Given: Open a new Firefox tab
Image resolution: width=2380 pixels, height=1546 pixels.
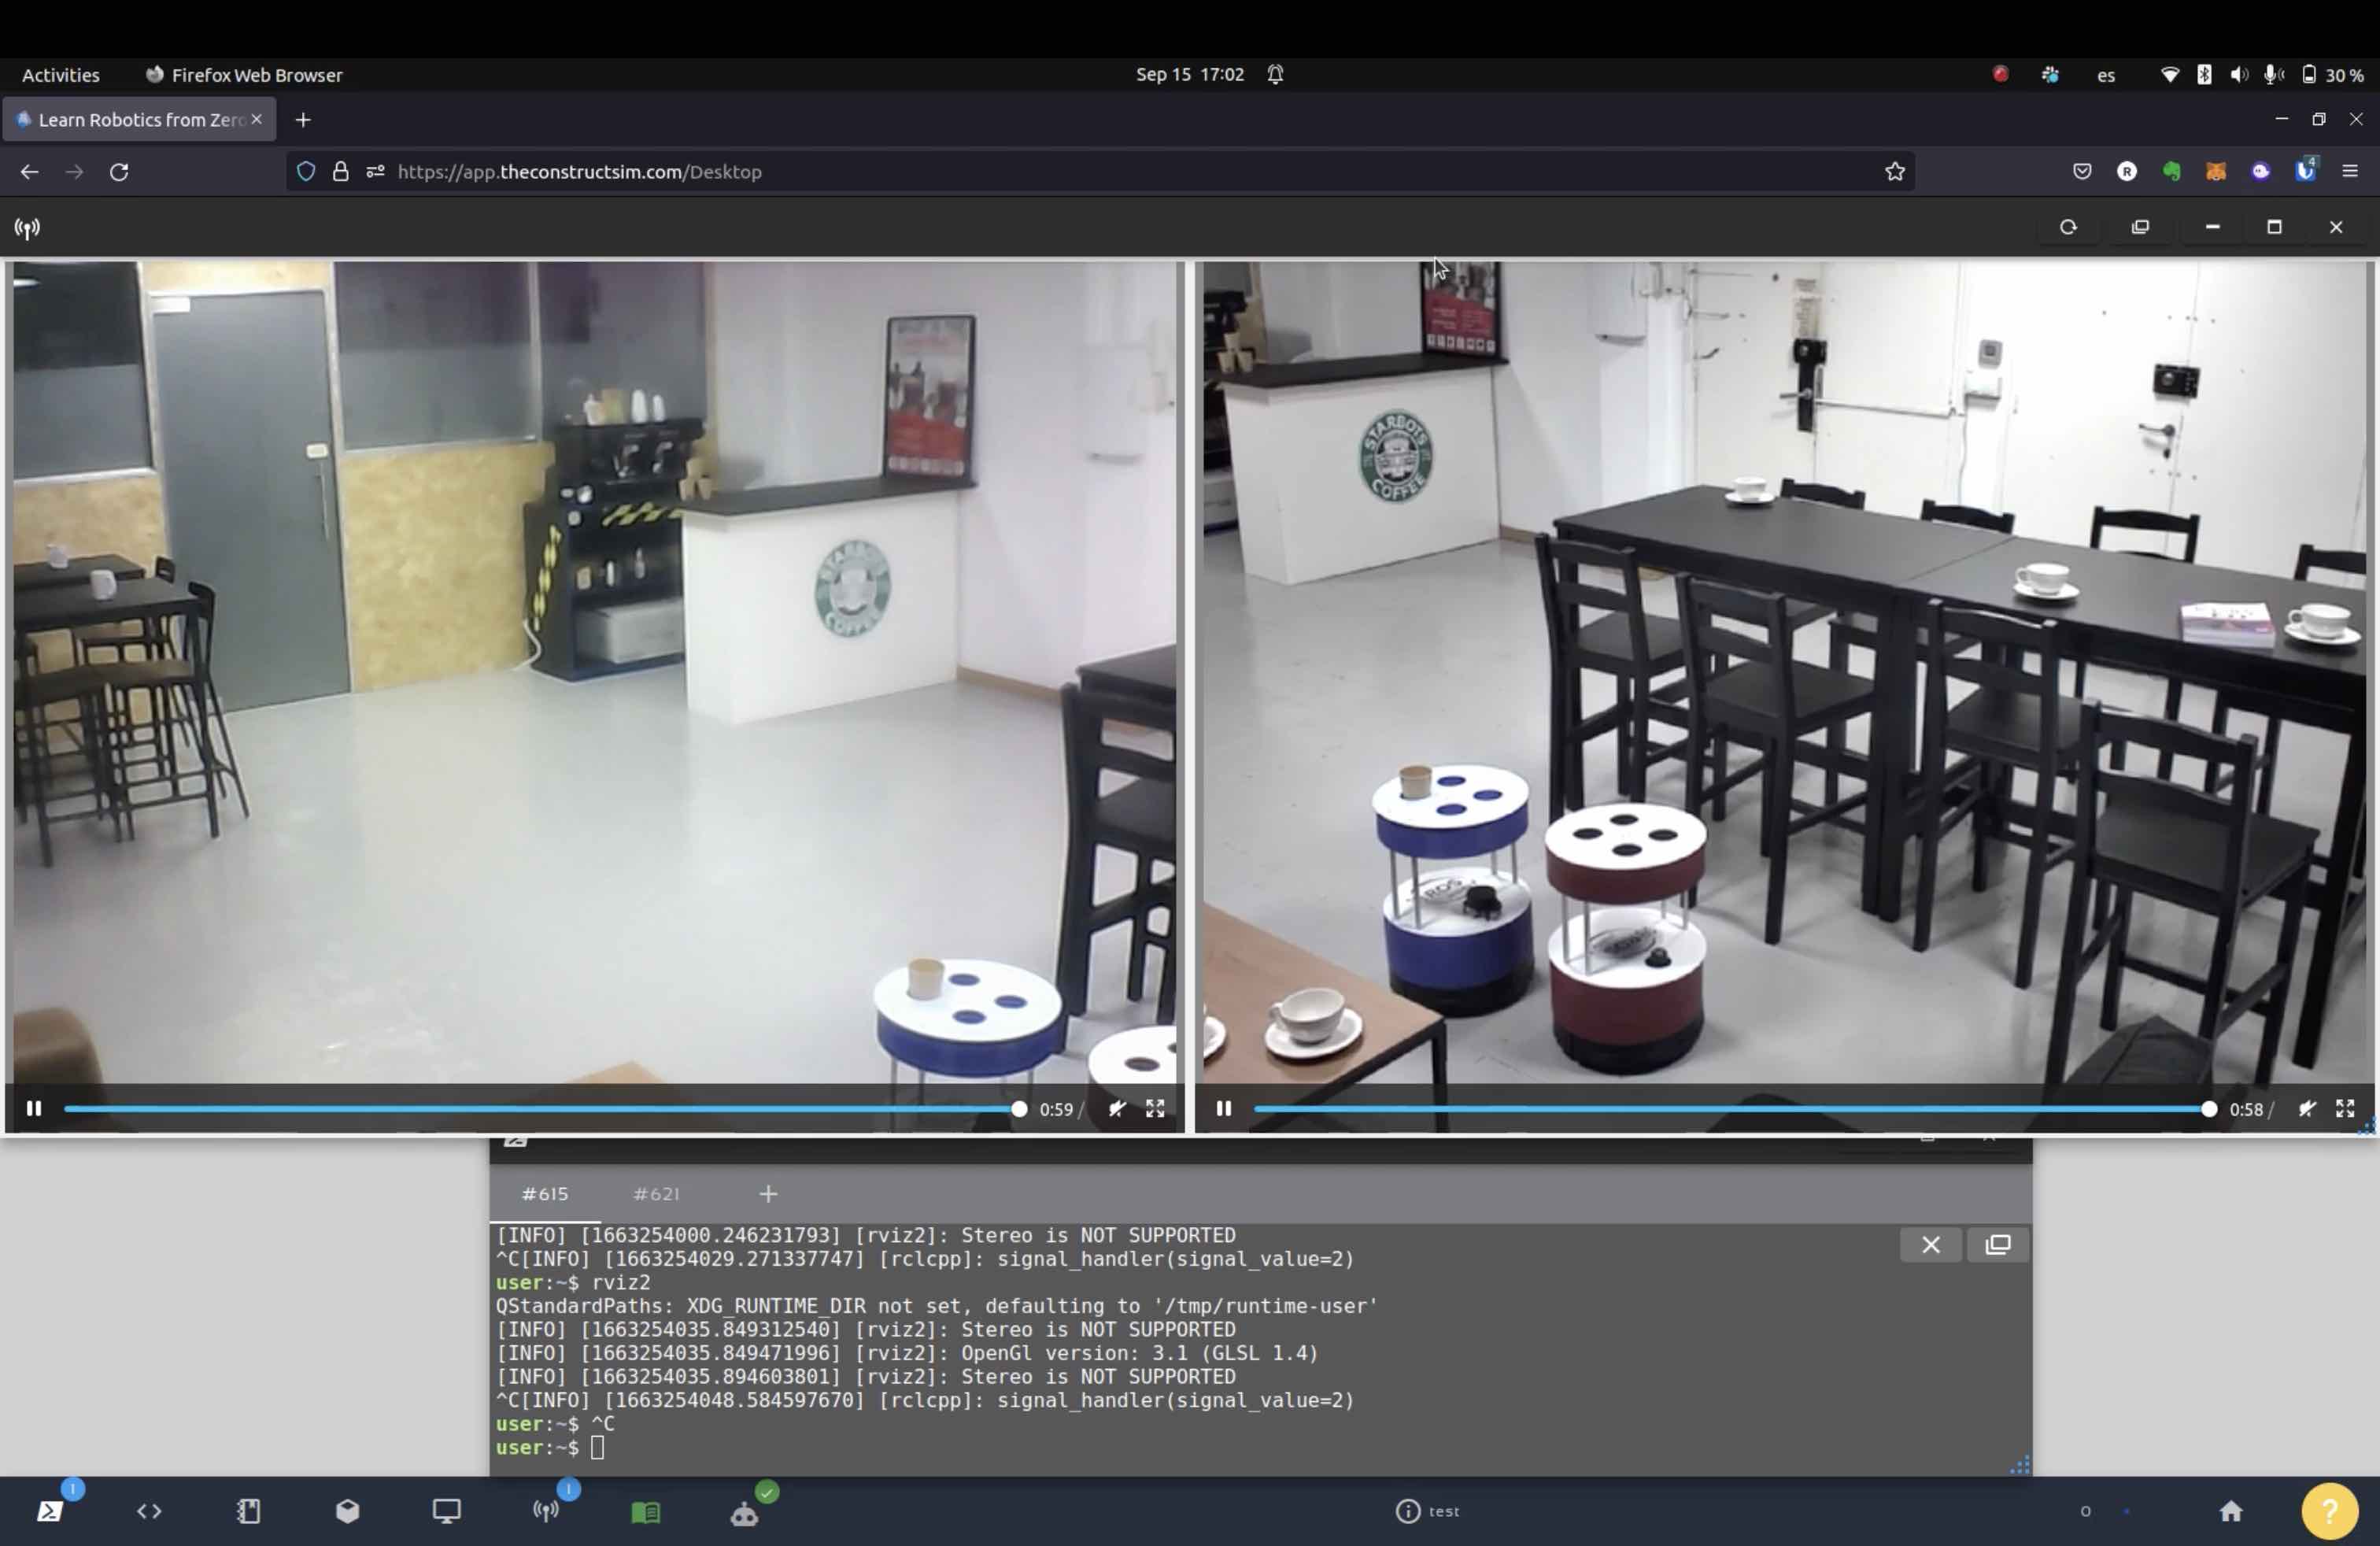Looking at the screenshot, I should [303, 120].
